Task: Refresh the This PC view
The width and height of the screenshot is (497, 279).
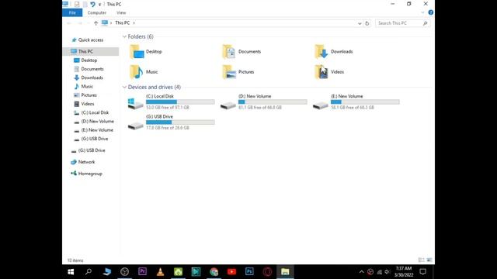Action: [367, 23]
